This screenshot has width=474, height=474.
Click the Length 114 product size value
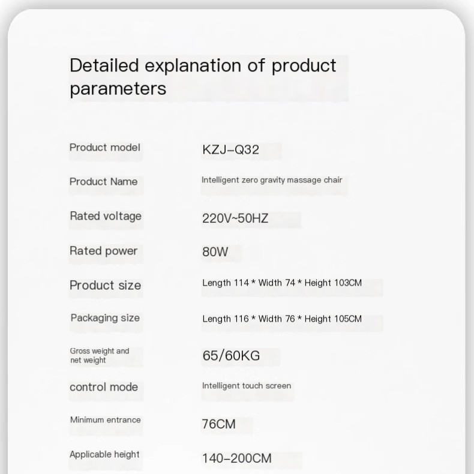[x=282, y=283]
